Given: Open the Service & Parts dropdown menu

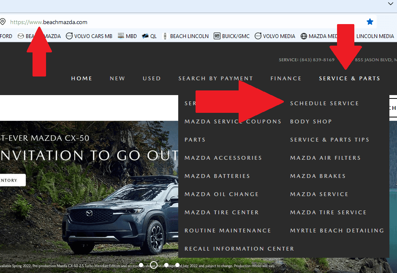Looking at the screenshot, I should pos(349,78).
